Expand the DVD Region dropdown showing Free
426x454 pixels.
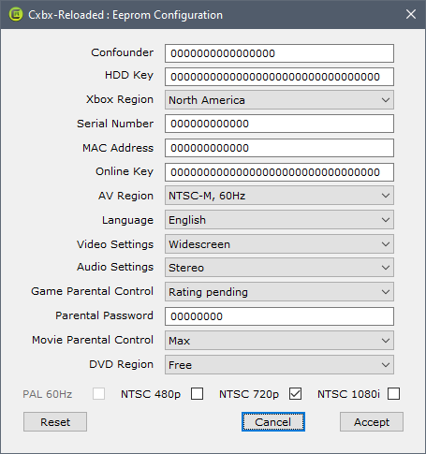click(279, 365)
